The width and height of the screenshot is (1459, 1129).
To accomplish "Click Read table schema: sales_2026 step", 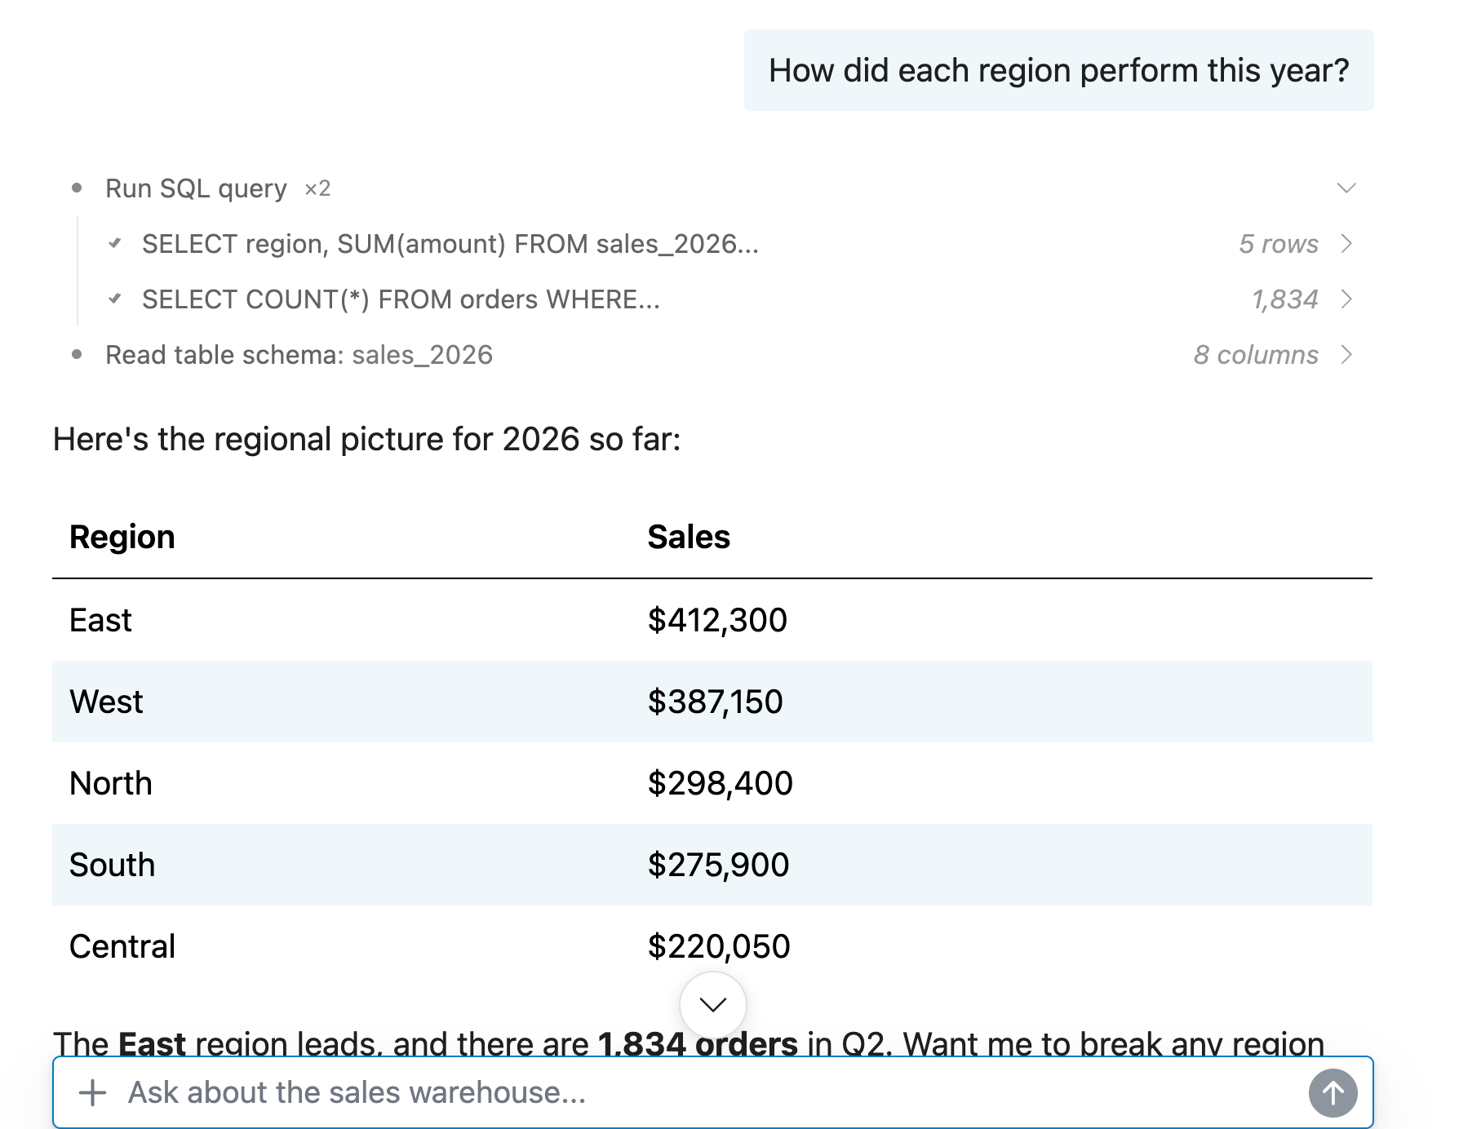I will (299, 355).
